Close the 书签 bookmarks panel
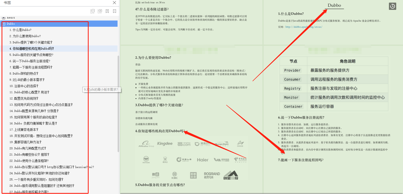This screenshot has width=403, height=194. tap(114, 3)
